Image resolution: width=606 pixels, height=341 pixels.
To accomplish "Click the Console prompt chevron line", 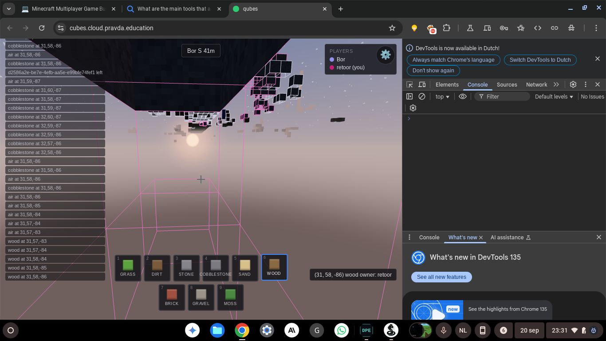I will tap(504, 119).
